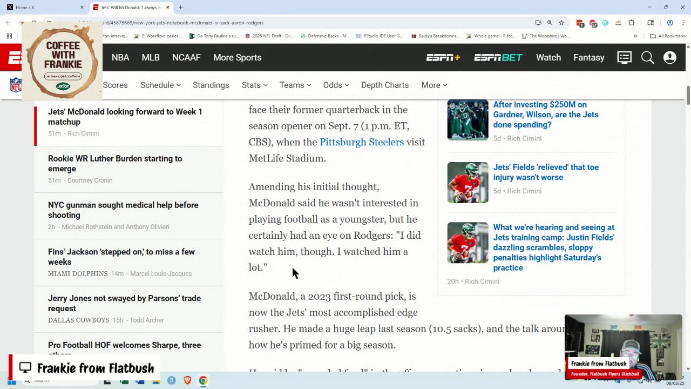The image size is (691, 389).
Task: Click the Brave browser taskbar icon
Action: tap(187, 380)
